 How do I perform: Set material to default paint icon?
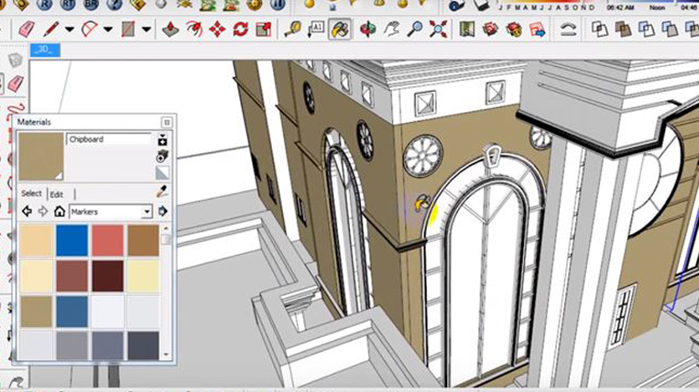click(x=162, y=173)
